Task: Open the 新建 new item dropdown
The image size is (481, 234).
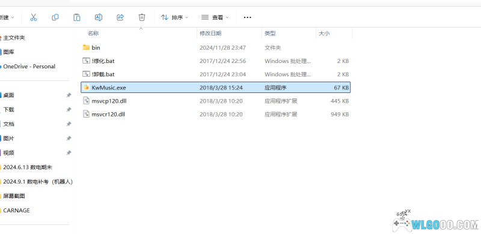Action: pos(7,17)
